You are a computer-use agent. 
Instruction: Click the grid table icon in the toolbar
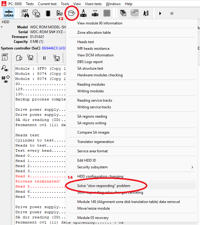[107, 13]
